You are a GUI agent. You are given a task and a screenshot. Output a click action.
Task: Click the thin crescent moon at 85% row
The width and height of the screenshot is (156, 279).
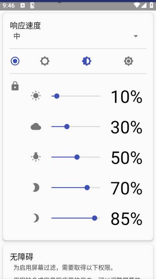coord(36,218)
